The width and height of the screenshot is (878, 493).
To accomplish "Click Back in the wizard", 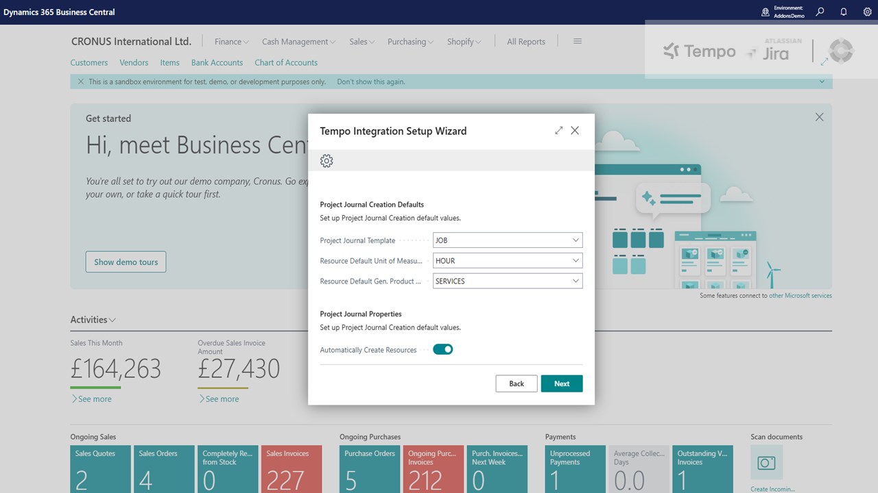I will click(x=517, y=383).
